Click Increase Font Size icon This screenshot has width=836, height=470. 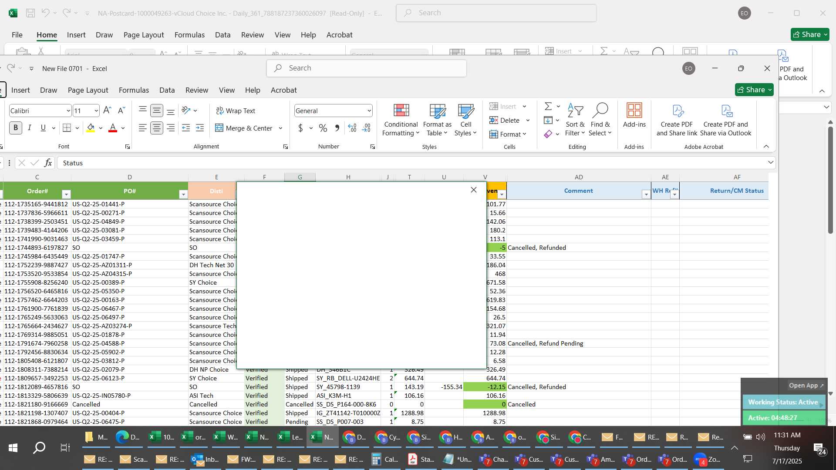[107, 111]
